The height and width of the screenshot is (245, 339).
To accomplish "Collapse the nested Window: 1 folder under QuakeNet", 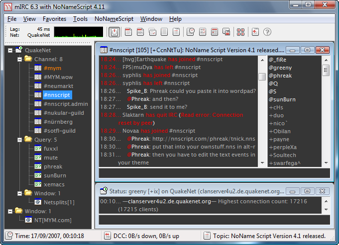I will click(x=19, y=193).
